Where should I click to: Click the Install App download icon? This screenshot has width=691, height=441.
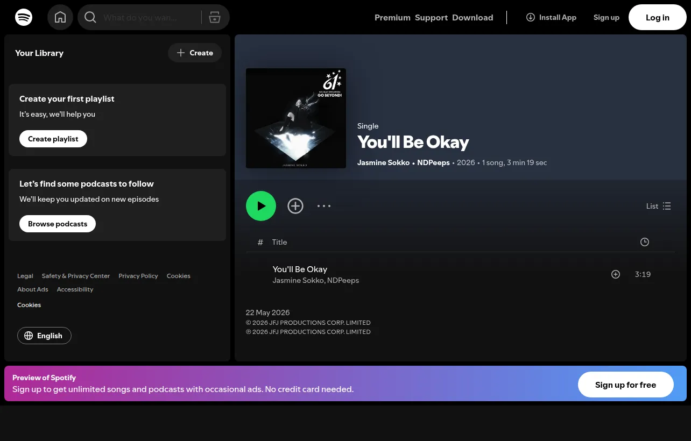click(x=531, y=17)
